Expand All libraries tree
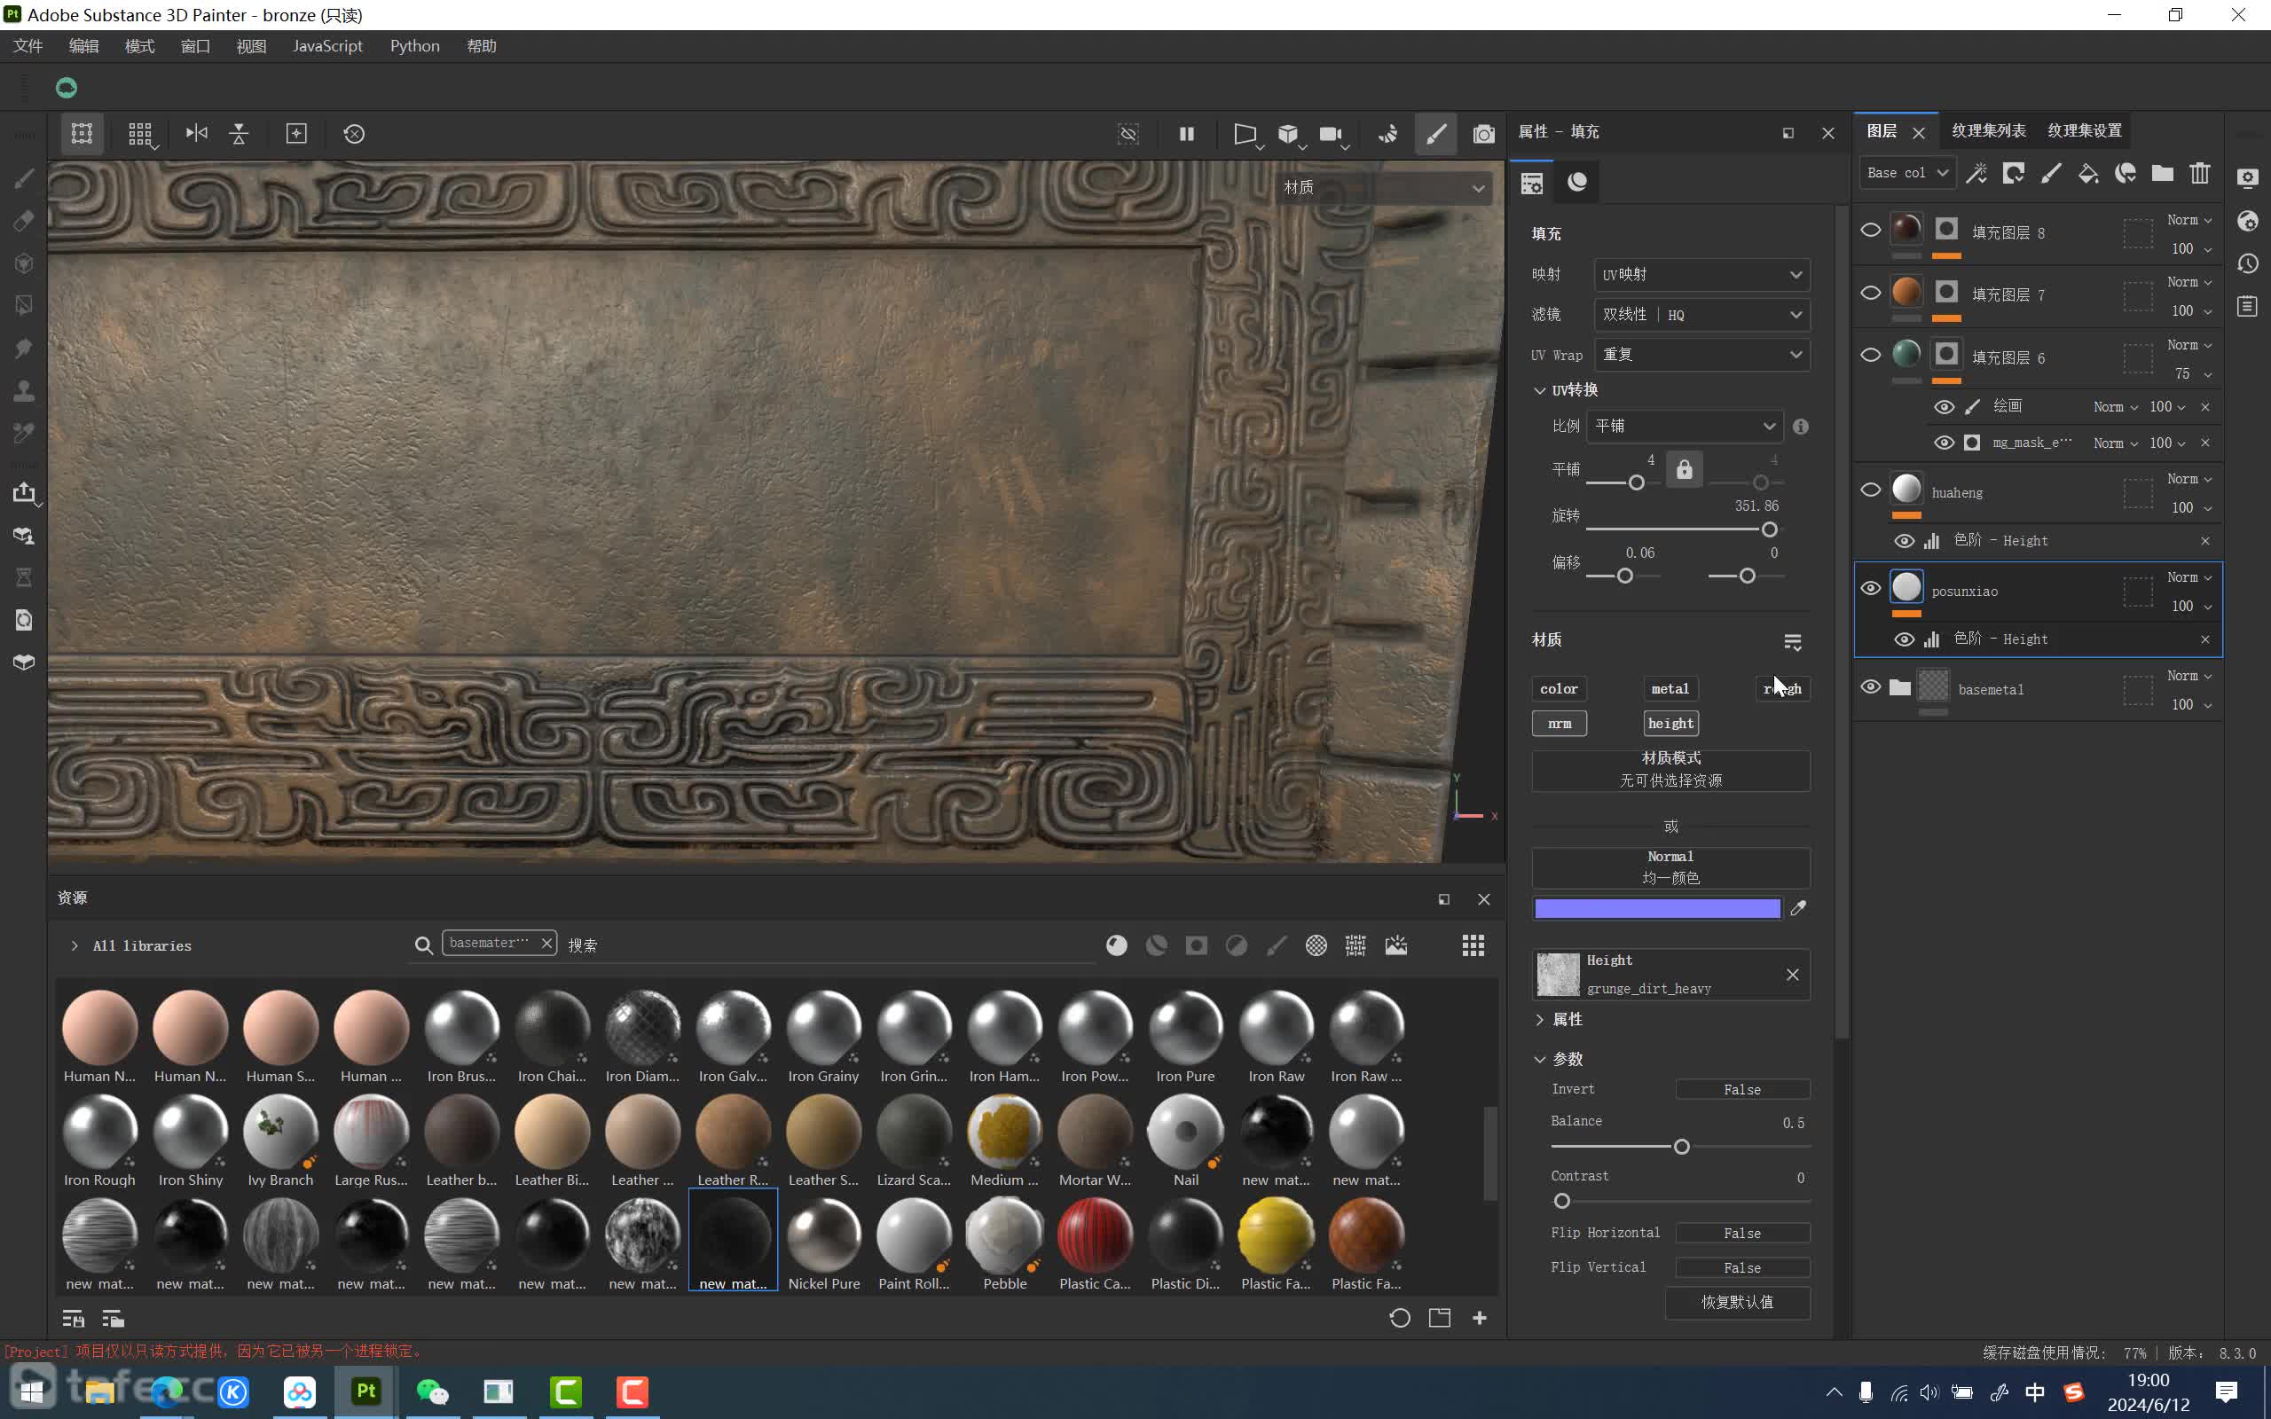 [75, 946]
